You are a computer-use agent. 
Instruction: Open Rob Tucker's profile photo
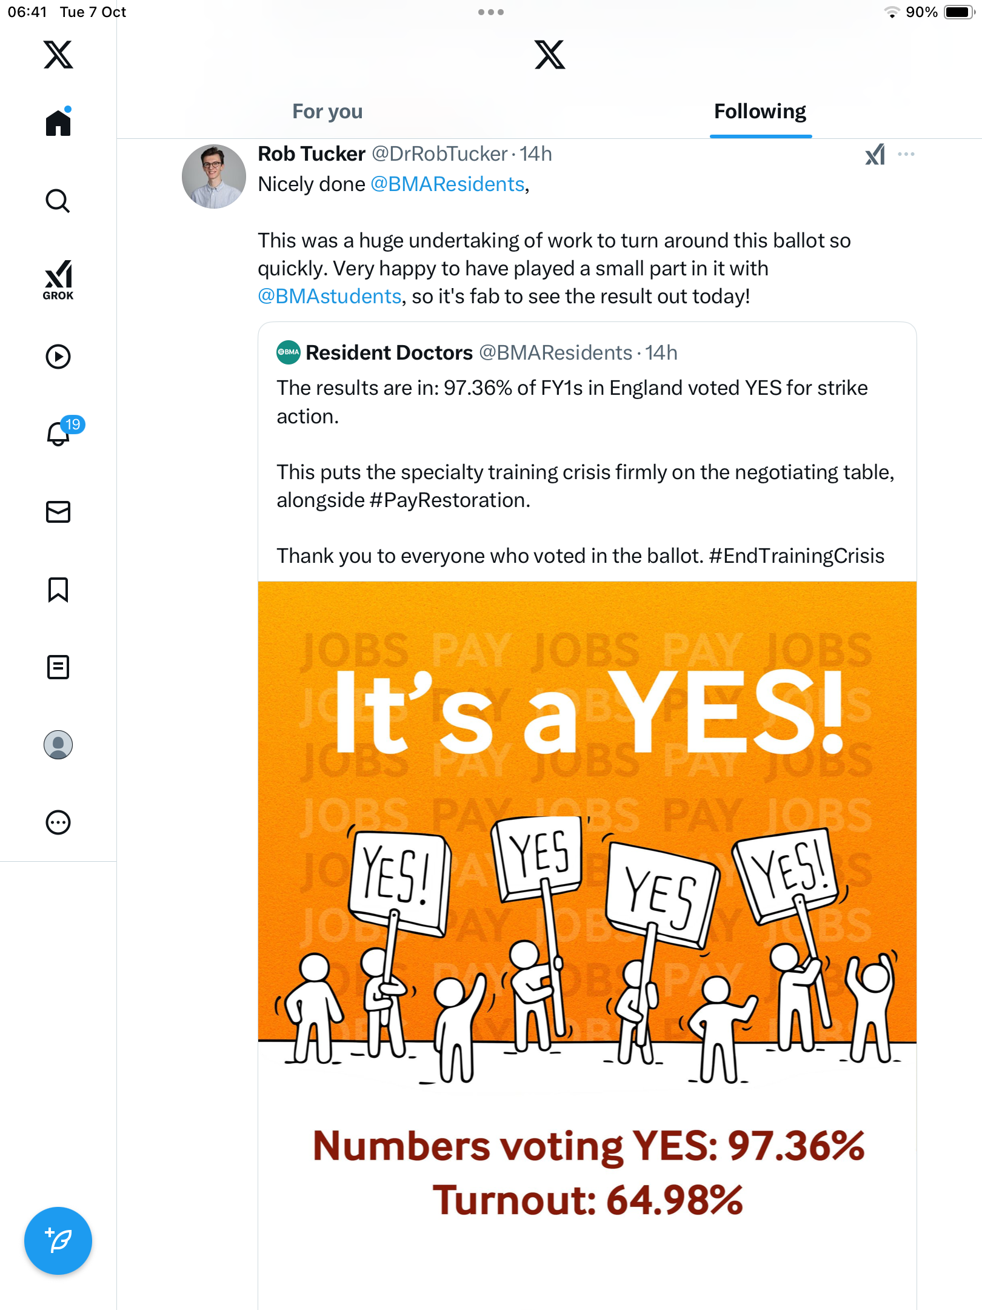coord(214,176)
